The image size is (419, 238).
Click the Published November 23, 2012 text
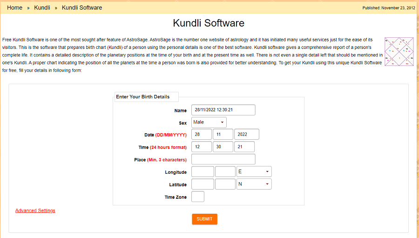(389, 8)
